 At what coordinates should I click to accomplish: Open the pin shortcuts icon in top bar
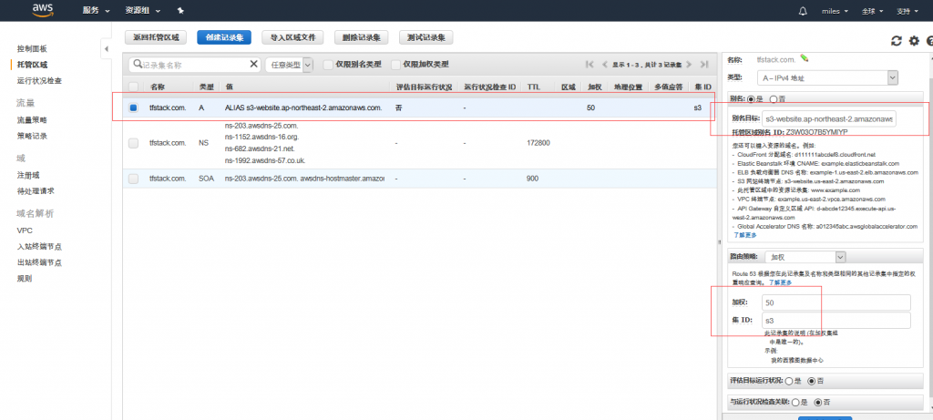pyautogui.click(x=181, y=11)
